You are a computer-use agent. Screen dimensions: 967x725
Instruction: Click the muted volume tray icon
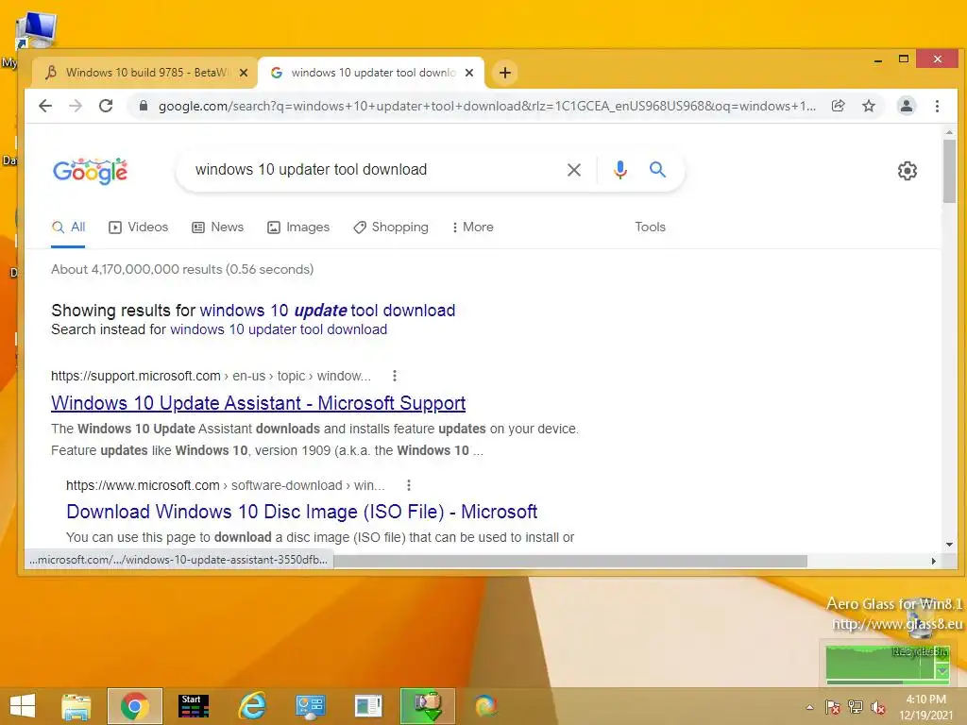878,707
